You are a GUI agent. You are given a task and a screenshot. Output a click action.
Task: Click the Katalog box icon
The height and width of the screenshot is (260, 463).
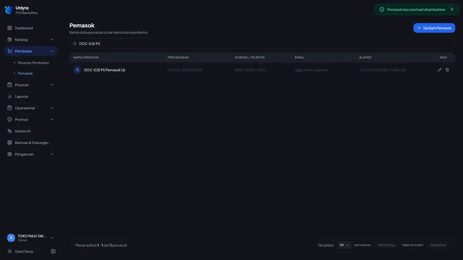(x=10, y=39)
